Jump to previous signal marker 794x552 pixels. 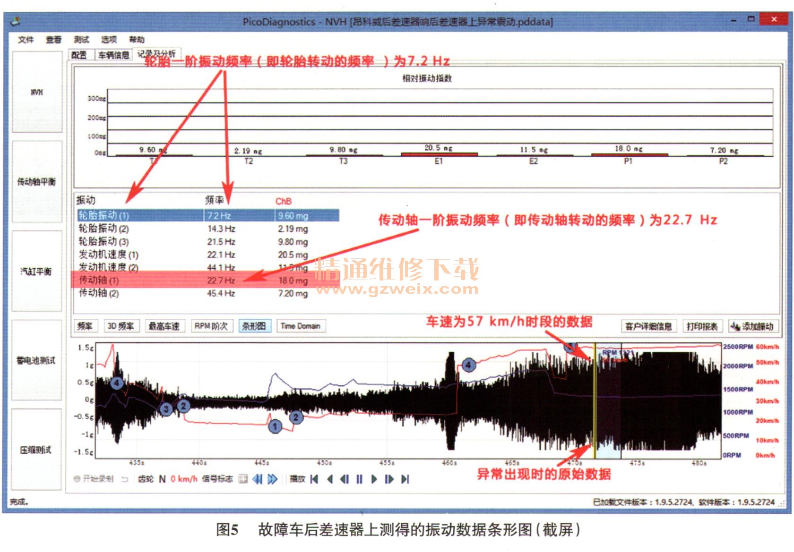(x=257, y=479)
